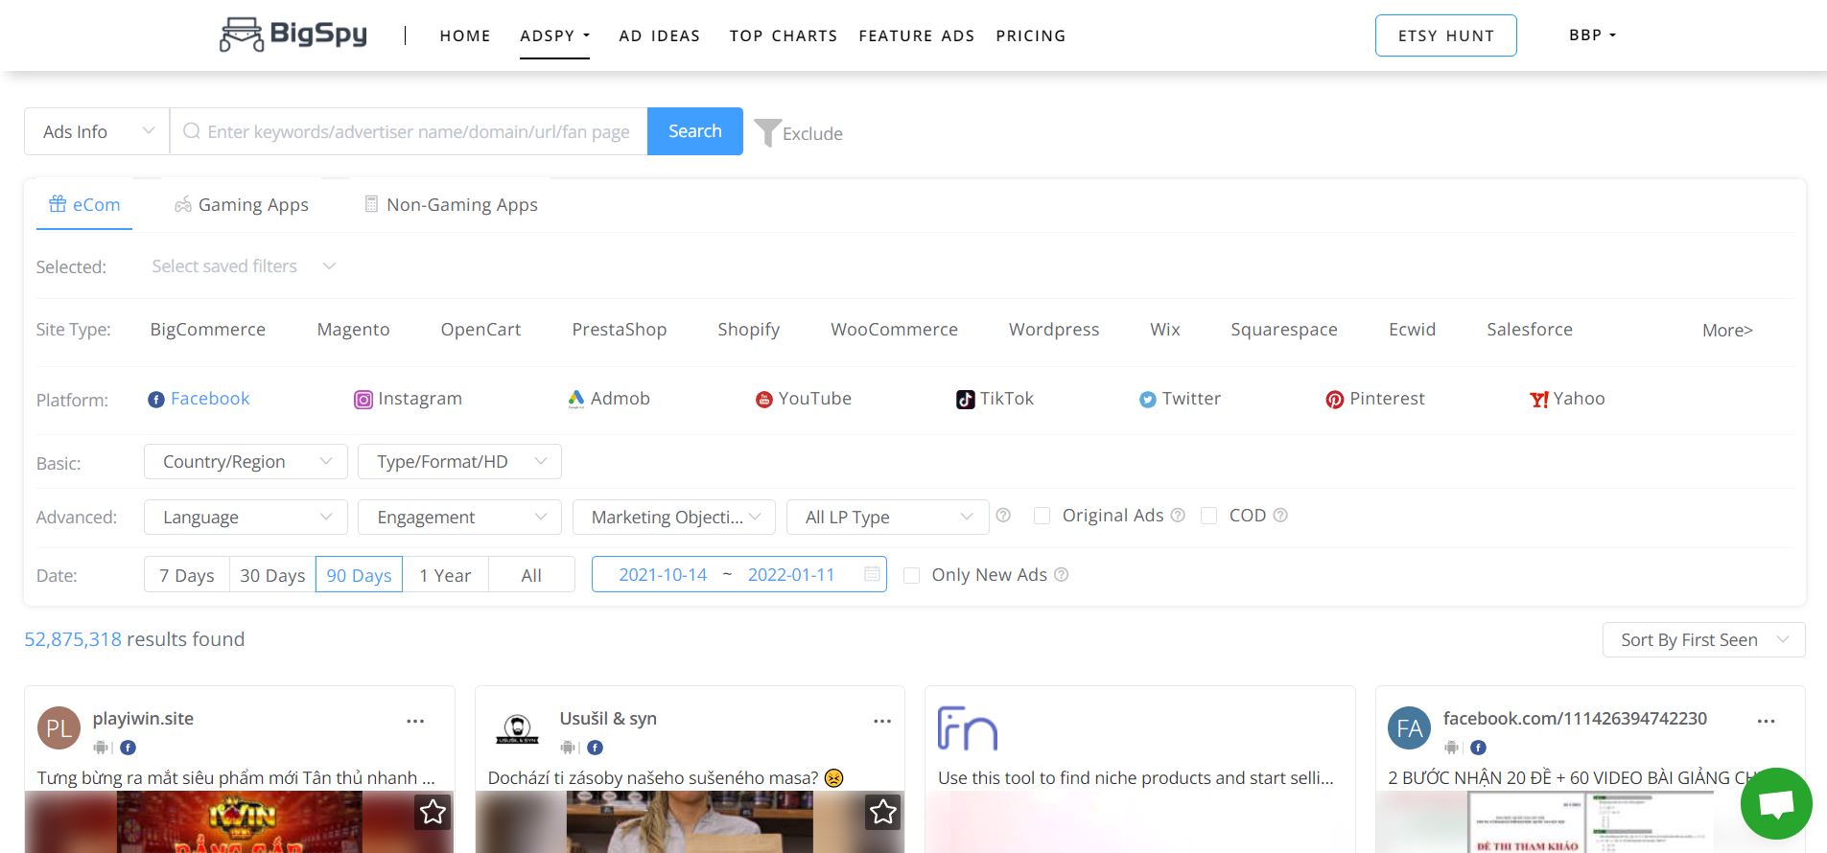Image resolution: width=1827 pixels, height=853 pixels.
Task: Open the Sort By First Seen dropdown
Action: pyautogui.click(x=1702, y=640)
